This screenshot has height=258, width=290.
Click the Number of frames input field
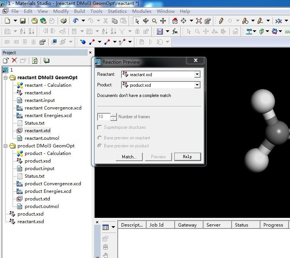pyautogui.click(x=104, y=117)
